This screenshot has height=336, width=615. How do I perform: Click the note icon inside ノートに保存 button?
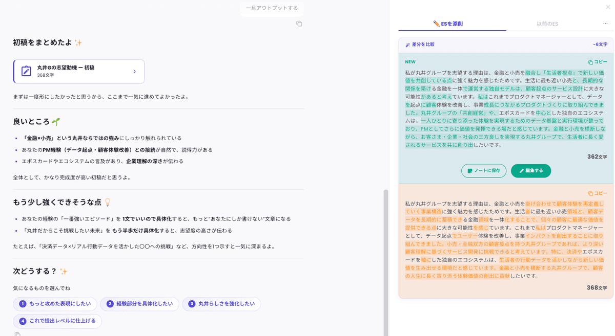pos(469,171)
